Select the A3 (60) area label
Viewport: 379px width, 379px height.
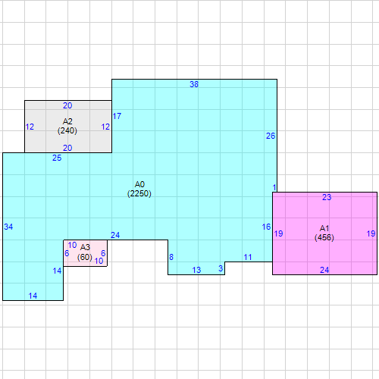click(85, 252)
